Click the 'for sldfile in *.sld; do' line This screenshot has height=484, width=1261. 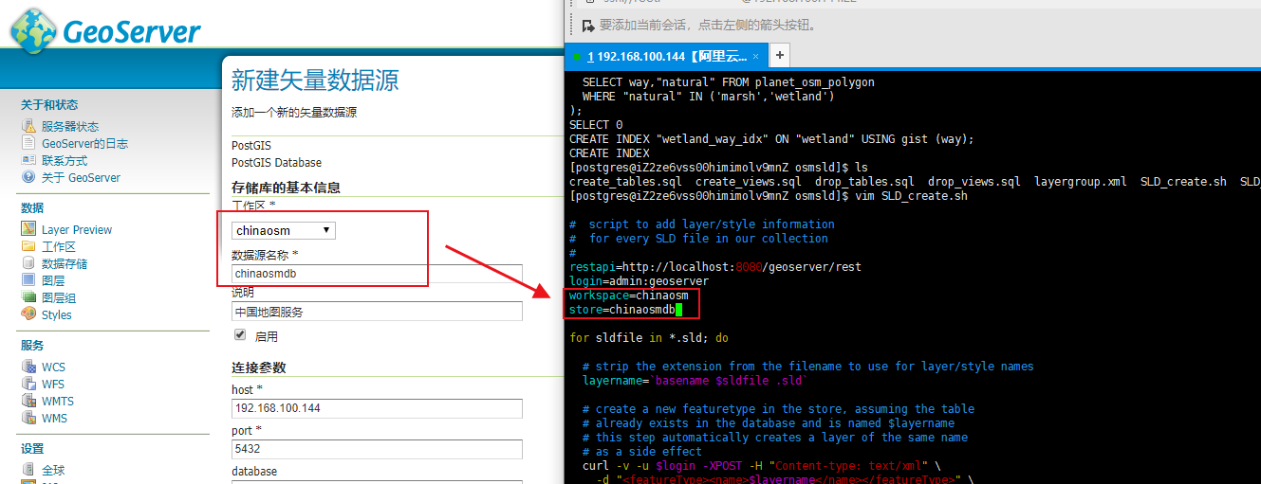pos(649,338)
